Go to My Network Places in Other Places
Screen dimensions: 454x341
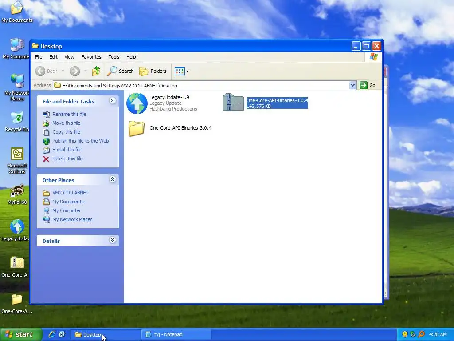coord(72,219)
